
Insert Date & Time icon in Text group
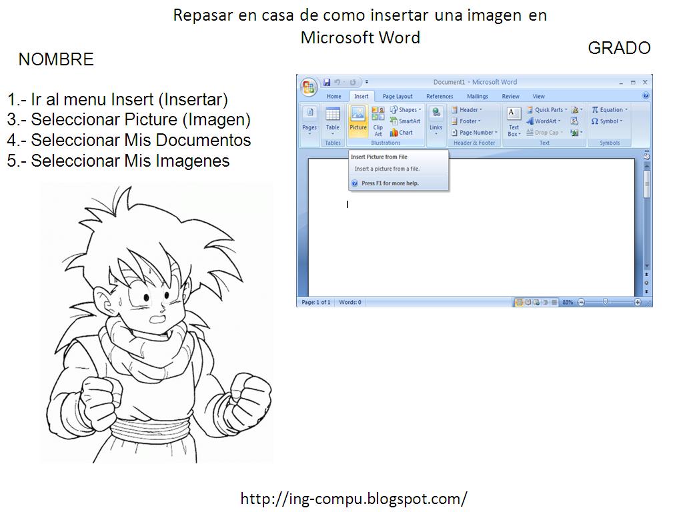574,121
